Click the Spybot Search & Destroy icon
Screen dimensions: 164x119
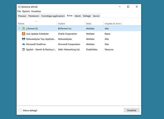pyautogui.click(x=24, y=50)
